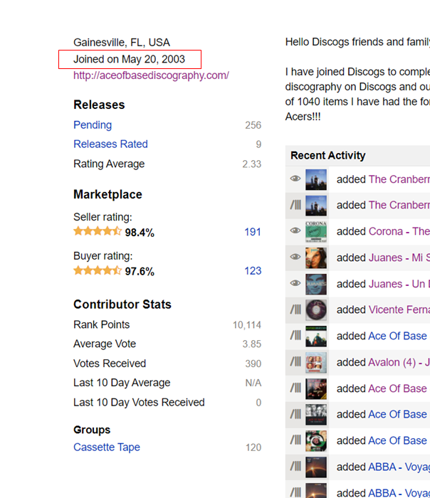Click the eye icon next to Juanes - Un
Viewport: 430px width, 498px height.
[x=295, y=284]
